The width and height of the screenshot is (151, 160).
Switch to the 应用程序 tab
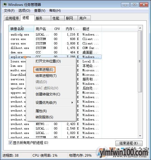point(12,18)
